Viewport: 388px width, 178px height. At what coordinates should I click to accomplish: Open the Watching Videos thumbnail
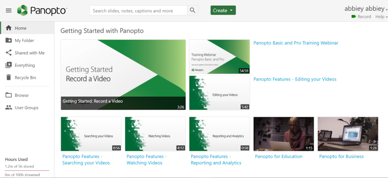click(x=155, y=134)
